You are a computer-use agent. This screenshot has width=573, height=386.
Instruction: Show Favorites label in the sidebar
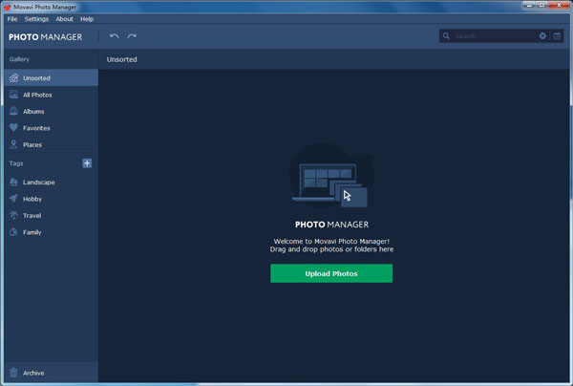36,128
